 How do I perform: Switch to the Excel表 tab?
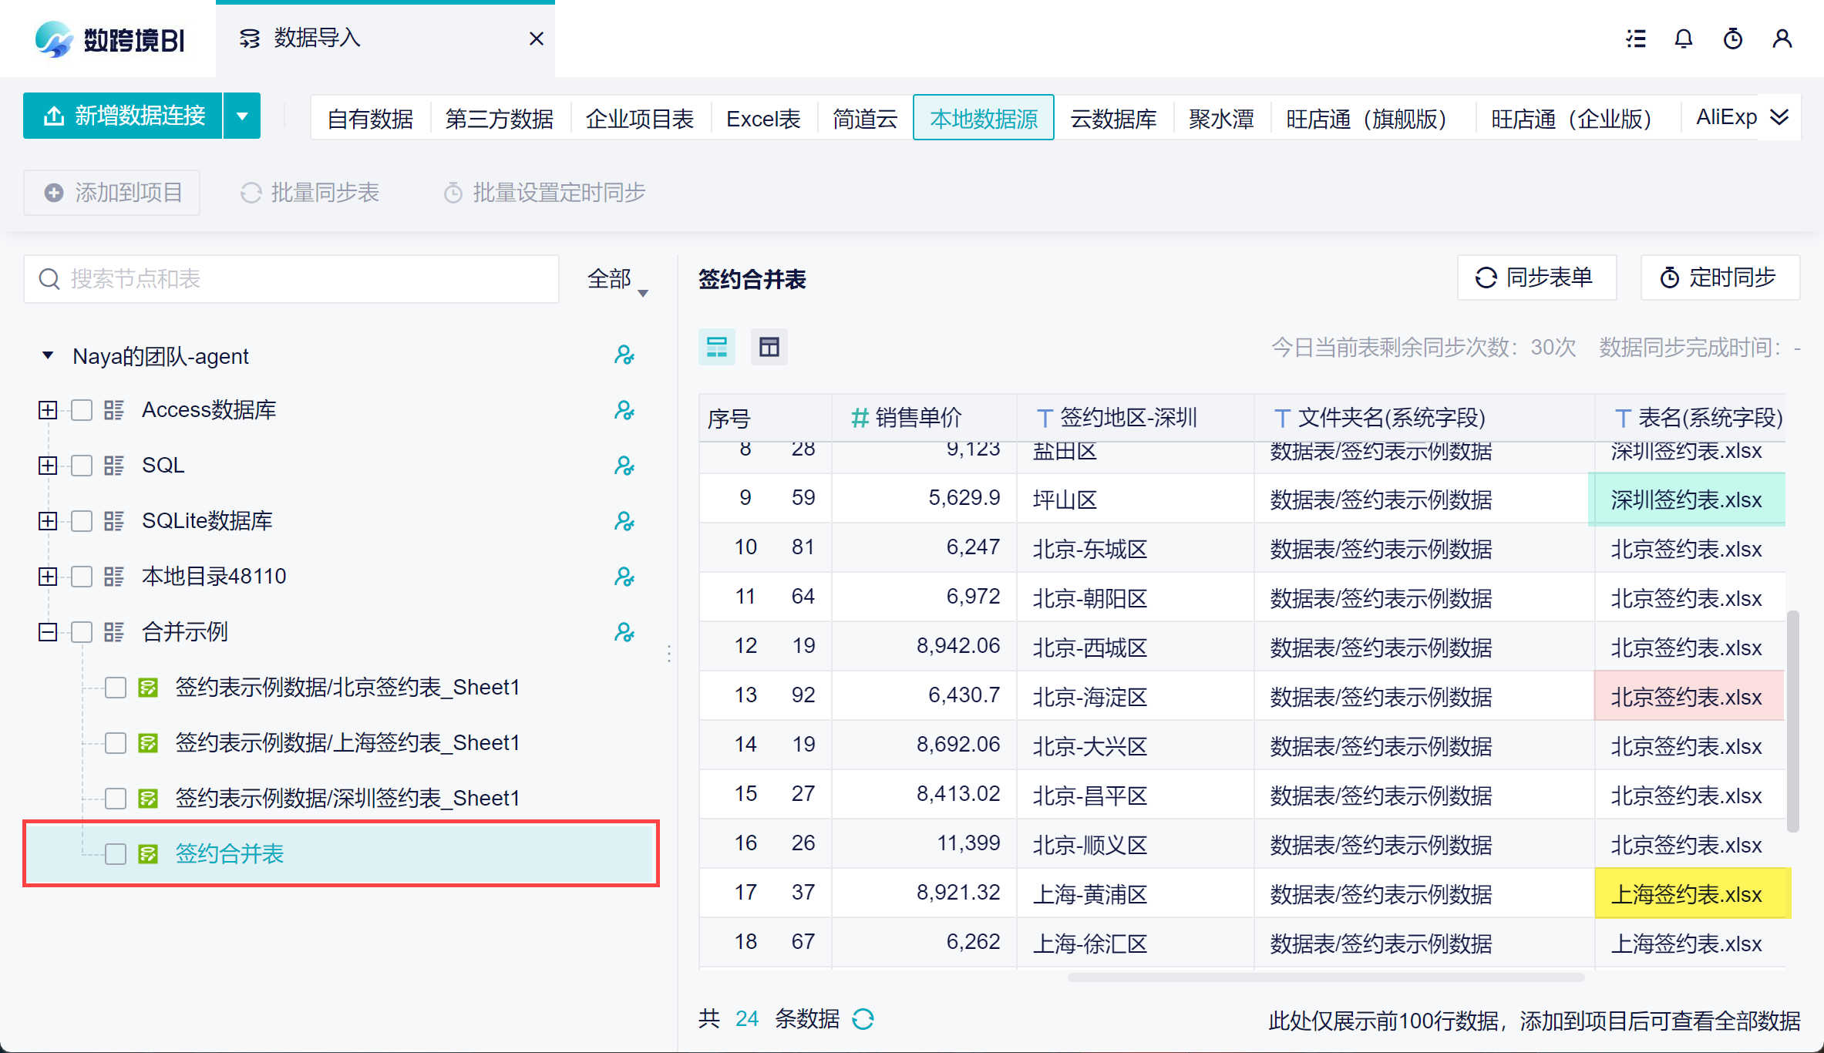763,119
